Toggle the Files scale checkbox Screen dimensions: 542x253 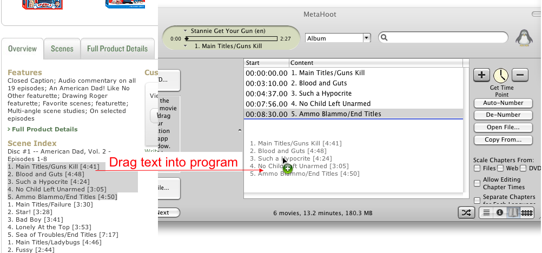click(477, 168)
